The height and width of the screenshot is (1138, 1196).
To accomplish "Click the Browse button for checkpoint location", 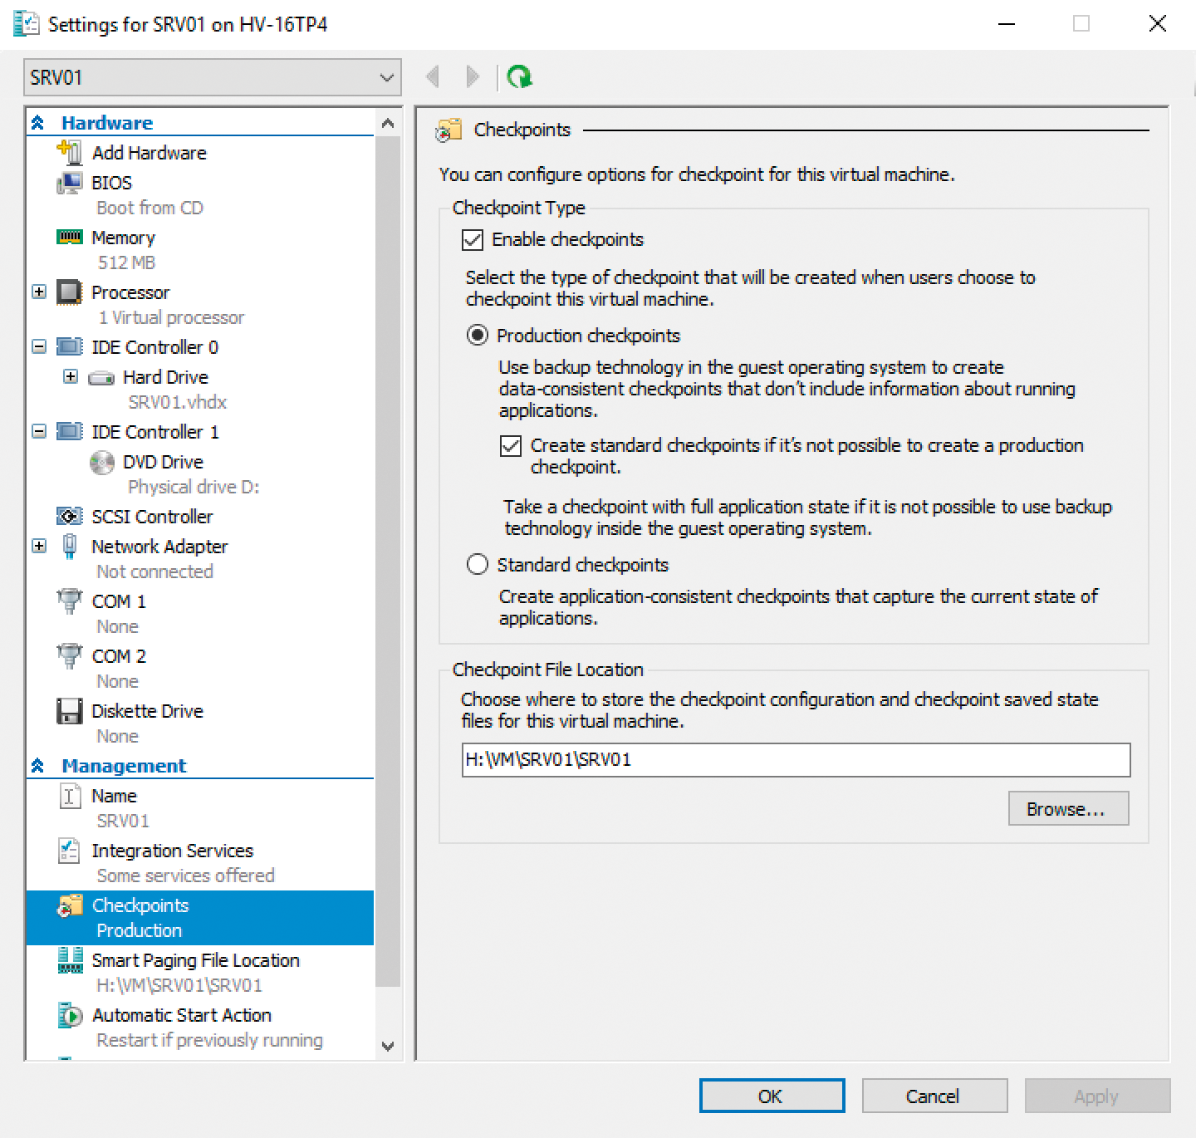I will [x=1068, y=808].
